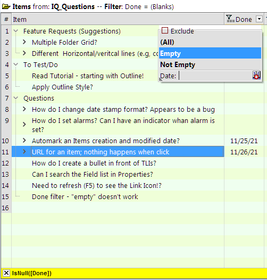The width and height of the screenshot is (267, 280).
Task: Click the Item column header
Action: coord(118,19)
